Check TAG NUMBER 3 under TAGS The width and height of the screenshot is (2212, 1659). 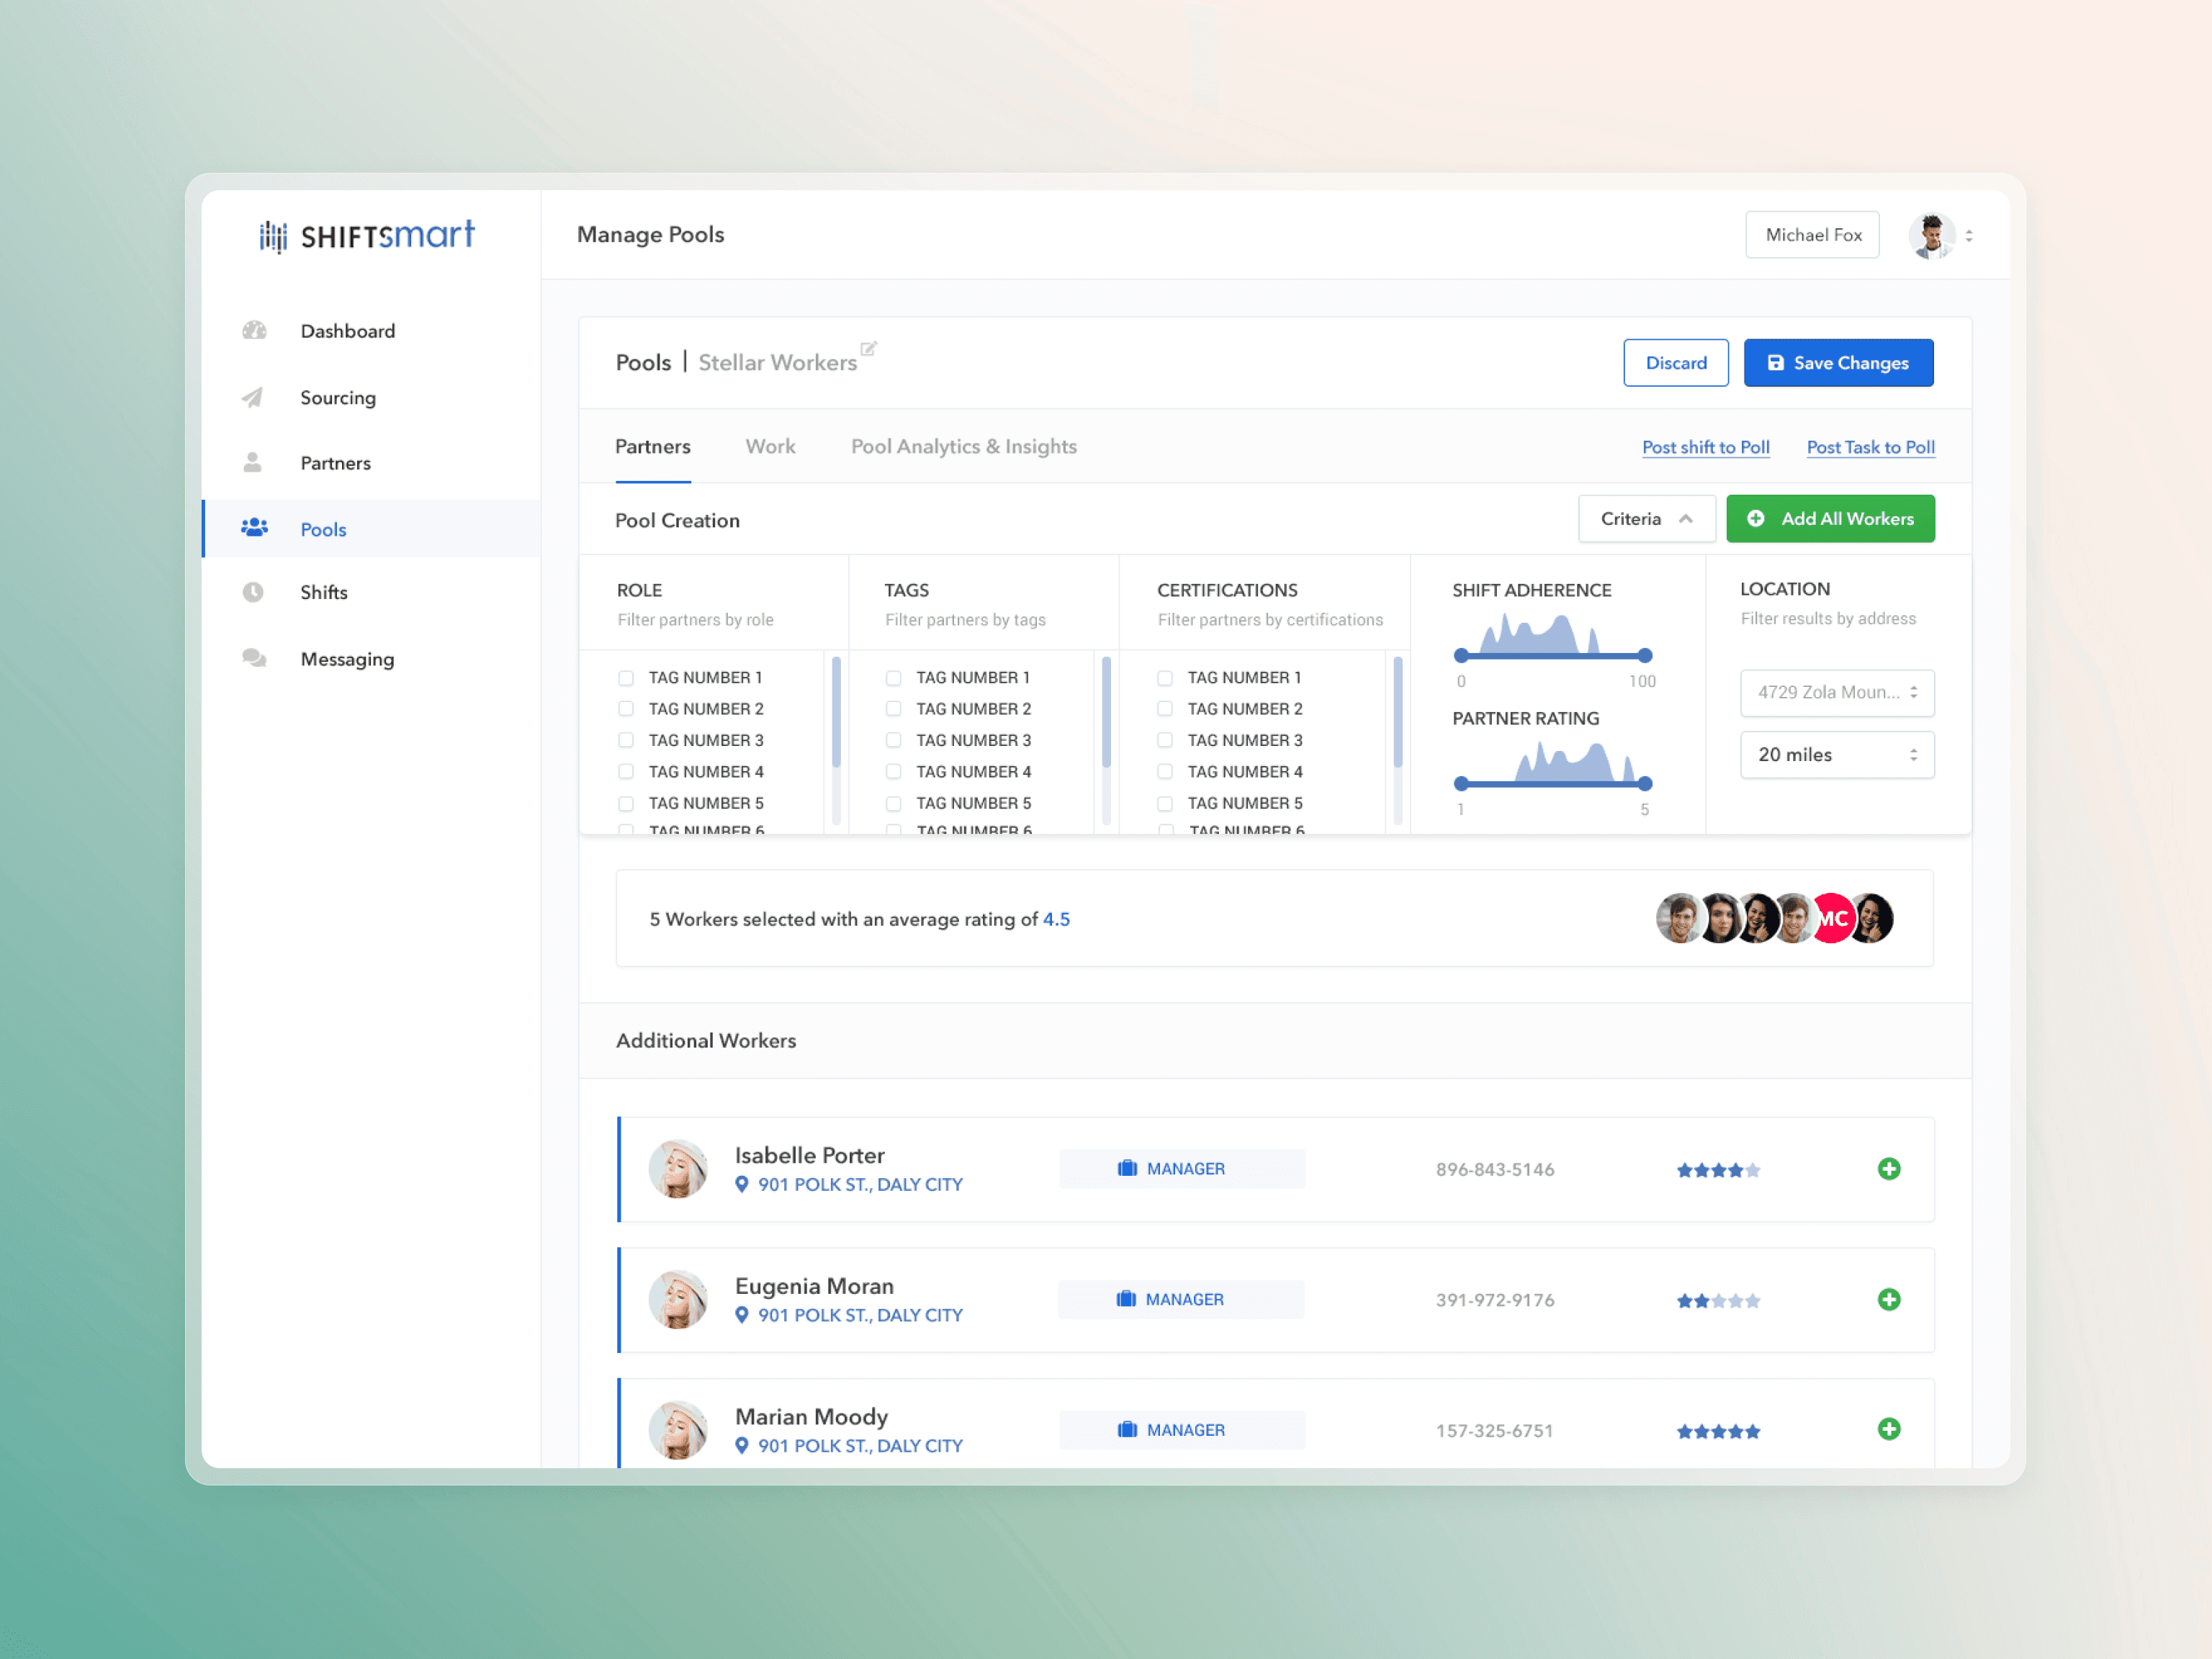tap(894, 740)
